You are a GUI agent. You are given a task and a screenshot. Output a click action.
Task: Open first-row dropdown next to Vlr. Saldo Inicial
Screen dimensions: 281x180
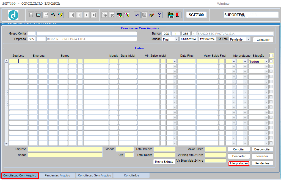[x=175, y=62]
